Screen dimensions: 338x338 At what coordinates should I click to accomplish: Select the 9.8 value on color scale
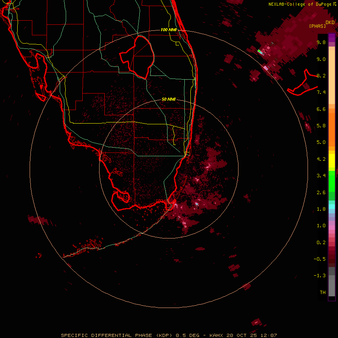[x=321, y=42]
